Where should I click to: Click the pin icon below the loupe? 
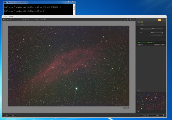138,111
